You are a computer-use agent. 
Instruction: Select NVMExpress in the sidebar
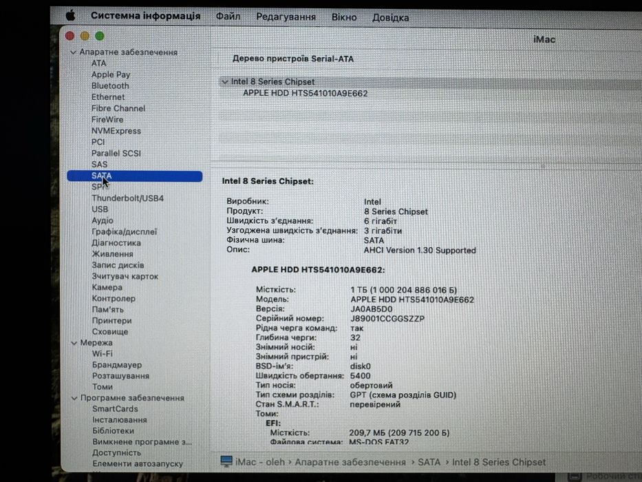coord(116,131)
